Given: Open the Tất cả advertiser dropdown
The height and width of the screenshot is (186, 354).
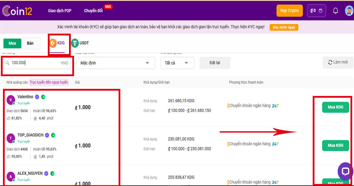Looking at the screenshot, I should [x=177, y=63].
